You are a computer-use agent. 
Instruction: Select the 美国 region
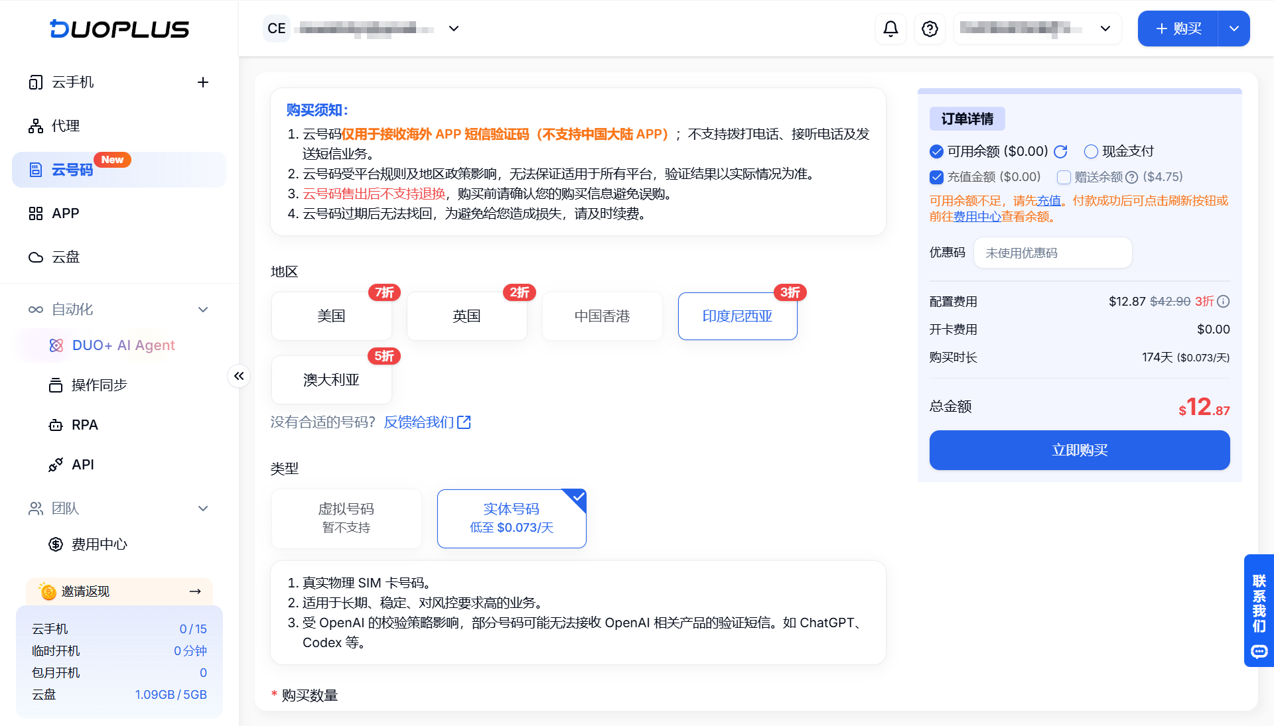tap(332, 316)
